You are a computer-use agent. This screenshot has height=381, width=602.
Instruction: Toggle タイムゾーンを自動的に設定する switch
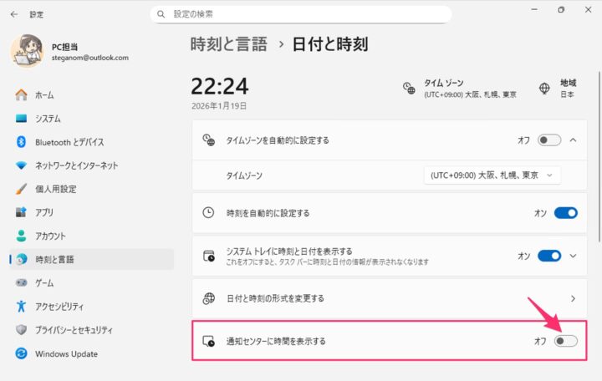(x=549, y=140)
